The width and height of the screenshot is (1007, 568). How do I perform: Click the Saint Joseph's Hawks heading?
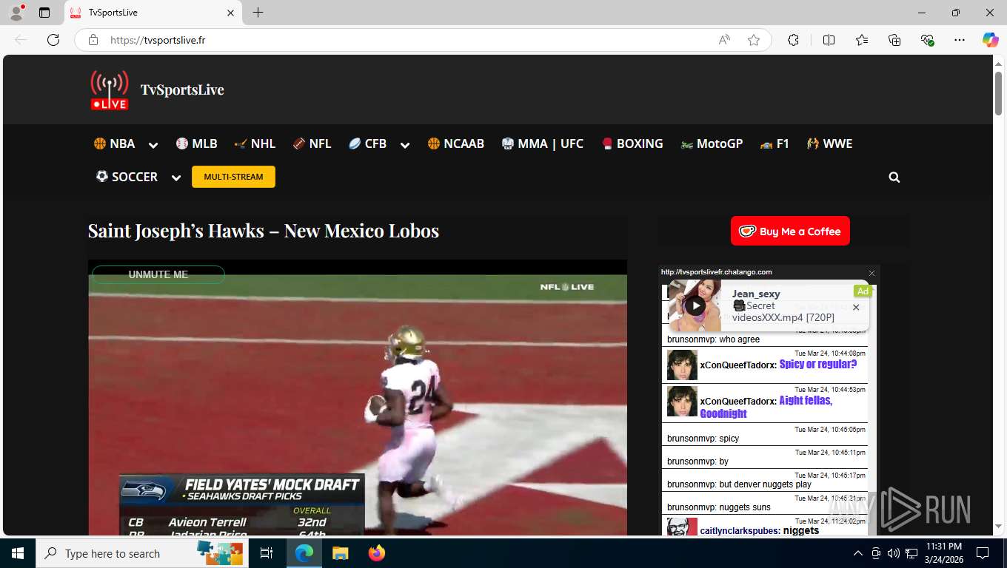tap(264, 231)
